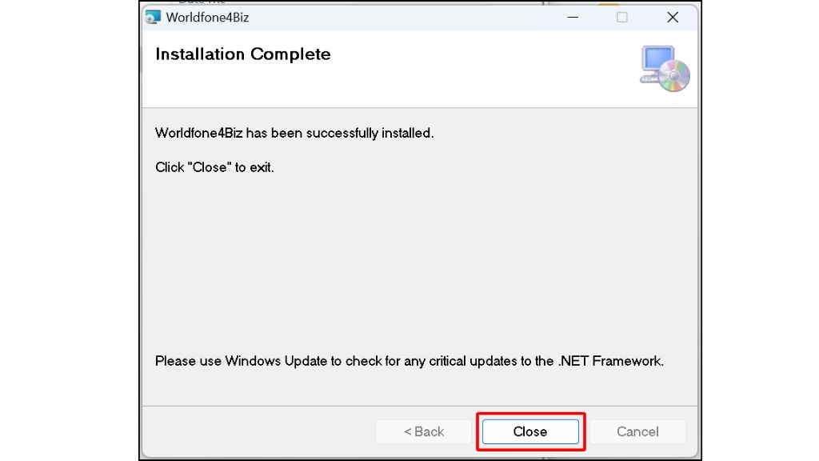Click the monitor in the installer graphic

pyautogui.click(x=657, y=61)
